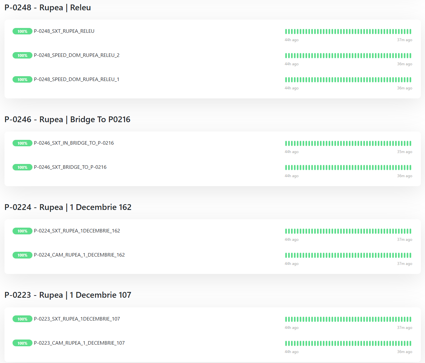Select the P-0246_SXT_IN_BRIDGE_TO_P-0216 monitor name
Screen dimensions: 425x363
pos(74,143)
